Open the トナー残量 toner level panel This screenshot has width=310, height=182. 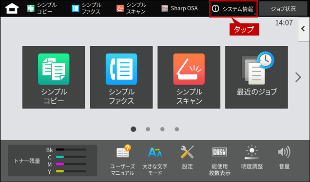coord(52,161)
